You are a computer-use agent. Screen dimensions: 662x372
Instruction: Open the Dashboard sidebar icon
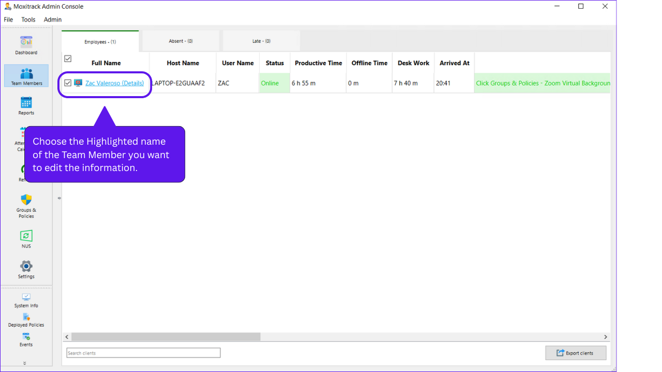pos(26,45)
